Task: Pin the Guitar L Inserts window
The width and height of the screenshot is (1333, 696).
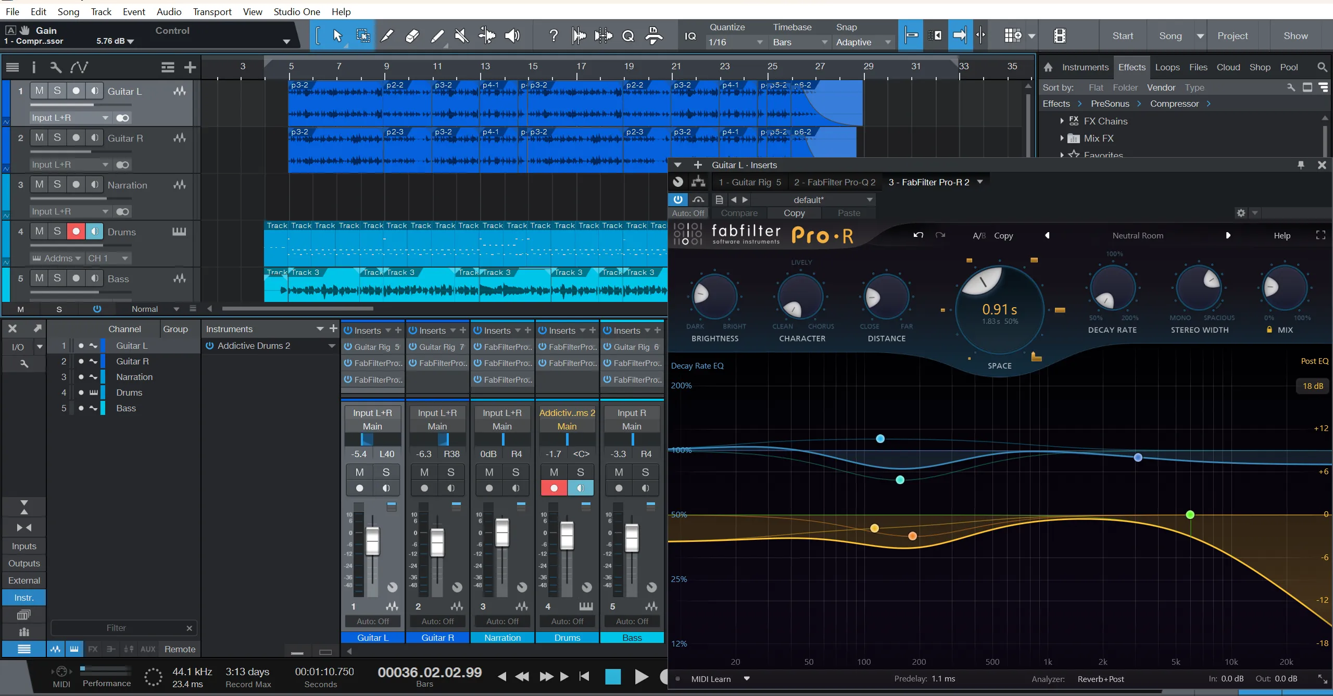Action: (1301, 165)
